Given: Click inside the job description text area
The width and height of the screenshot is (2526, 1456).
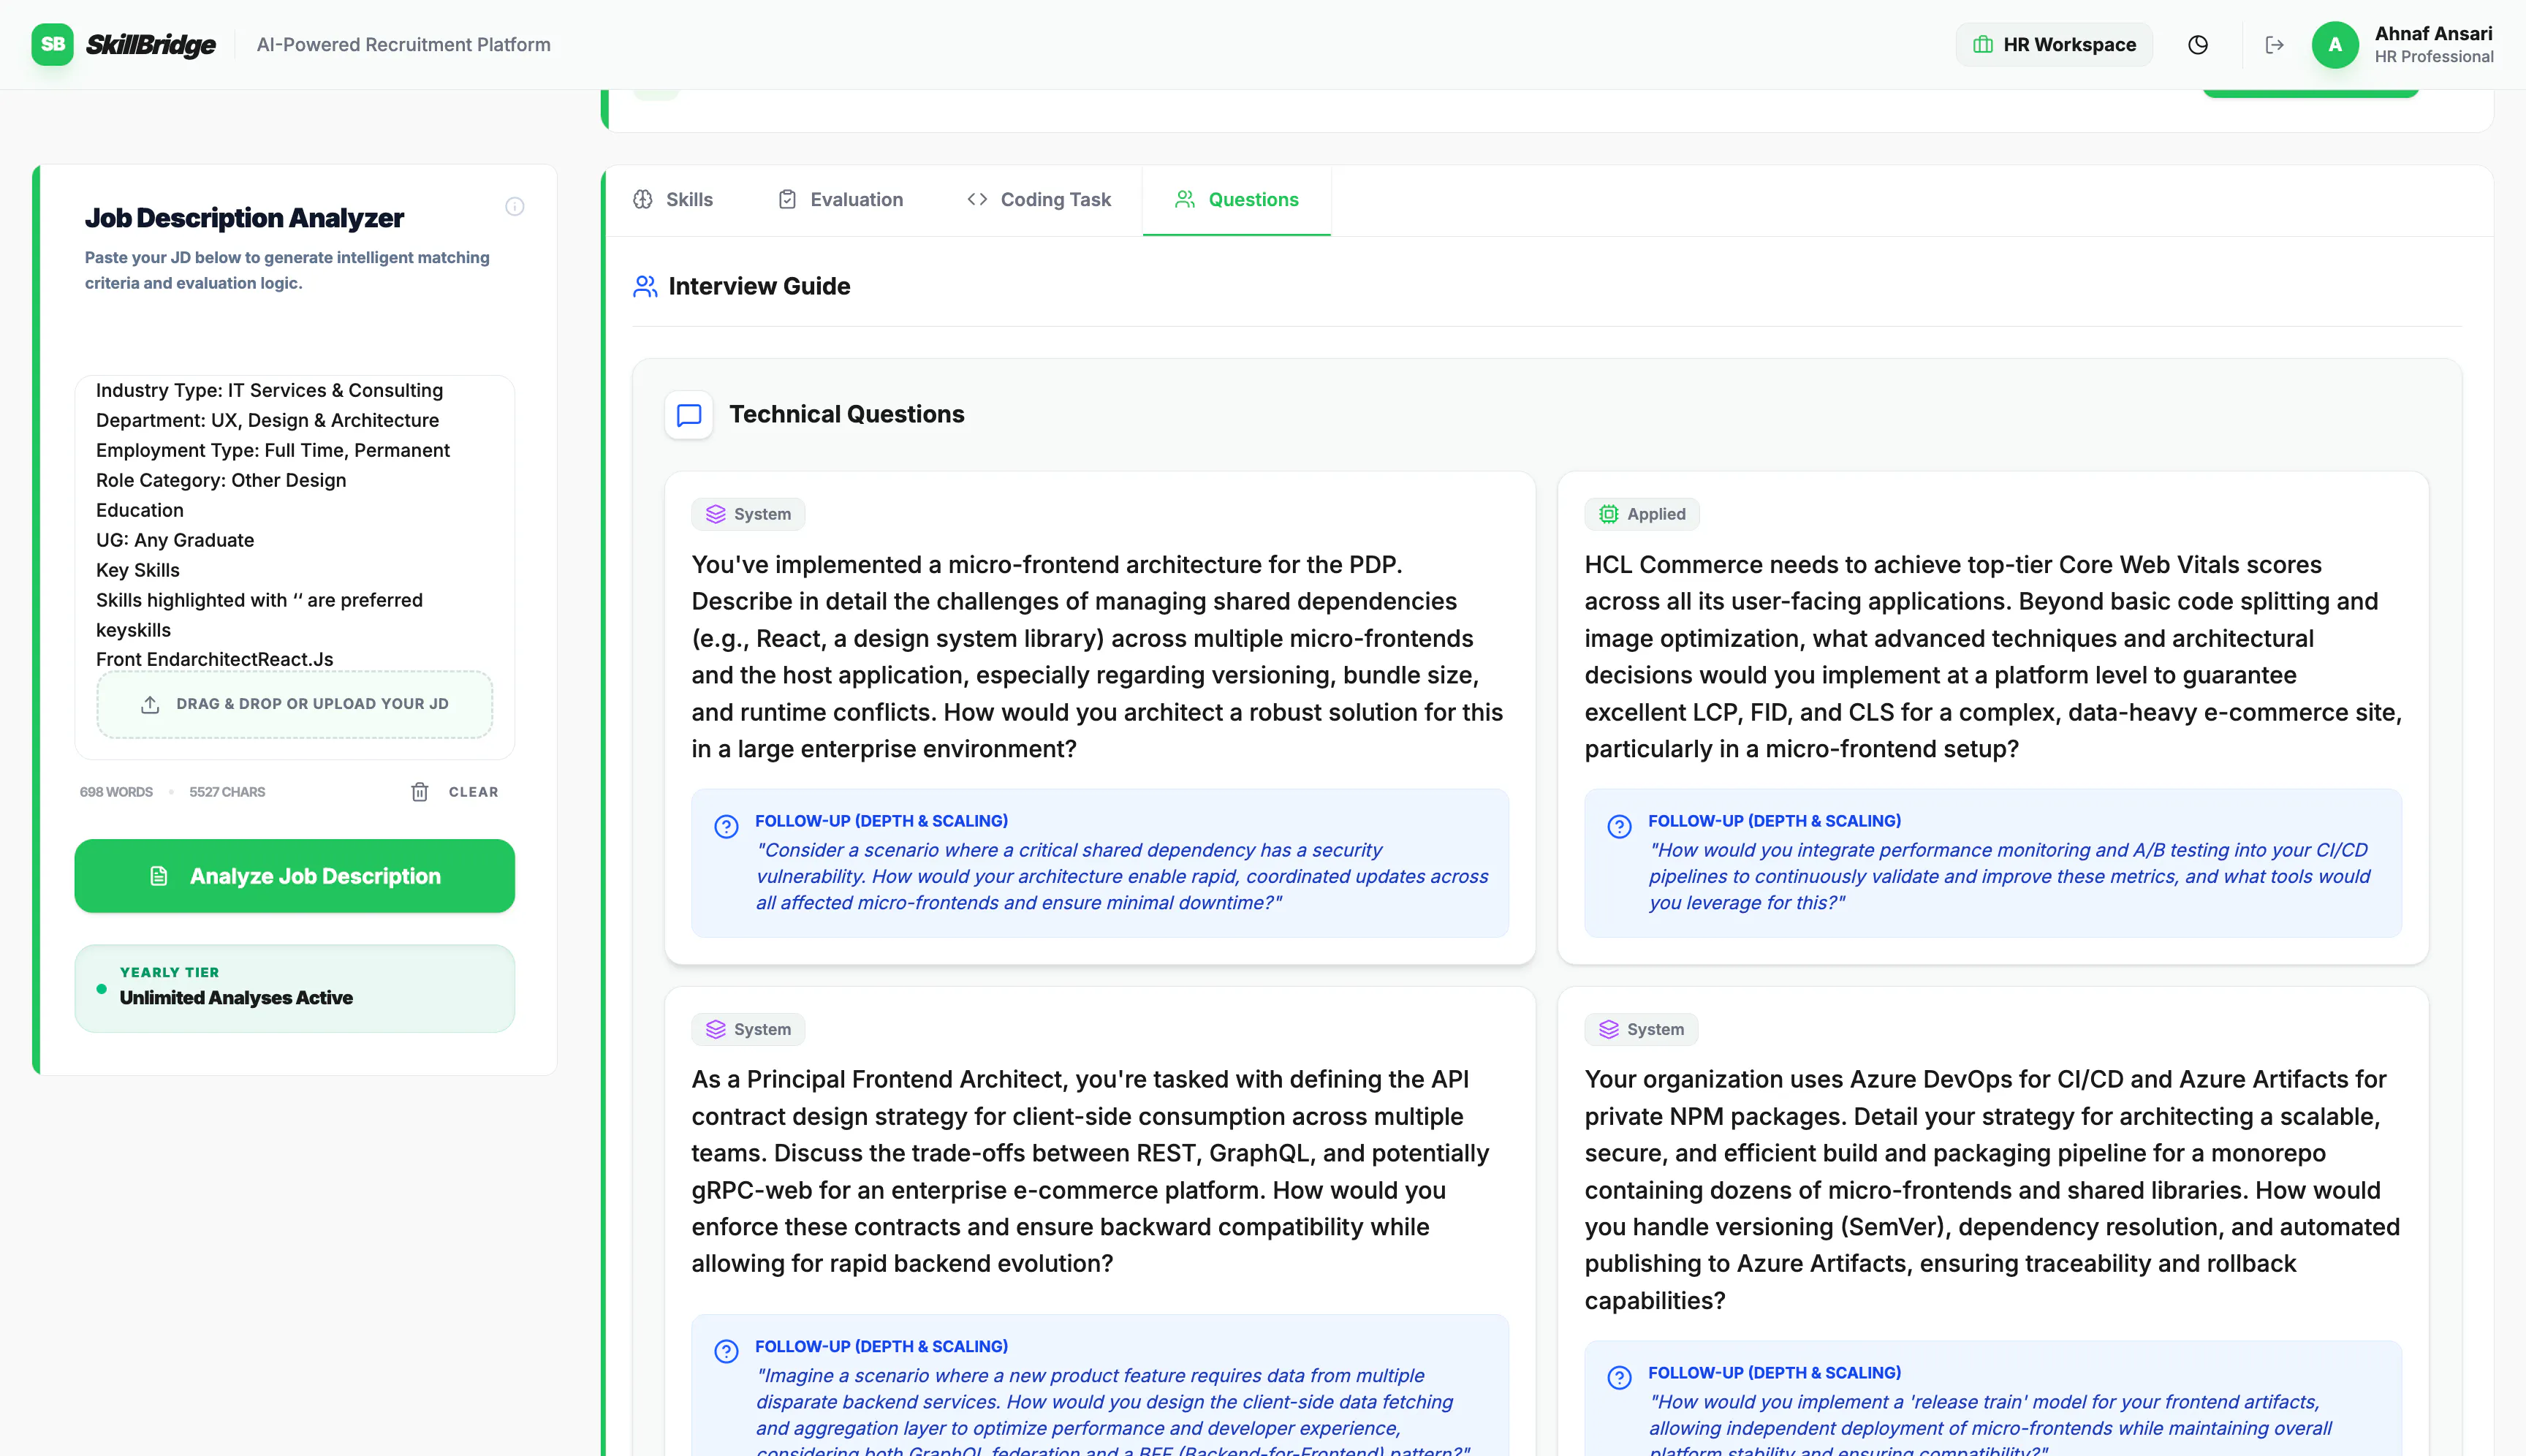Looking at the screenshot, I should pyautogui.click(x=294, y=524).
